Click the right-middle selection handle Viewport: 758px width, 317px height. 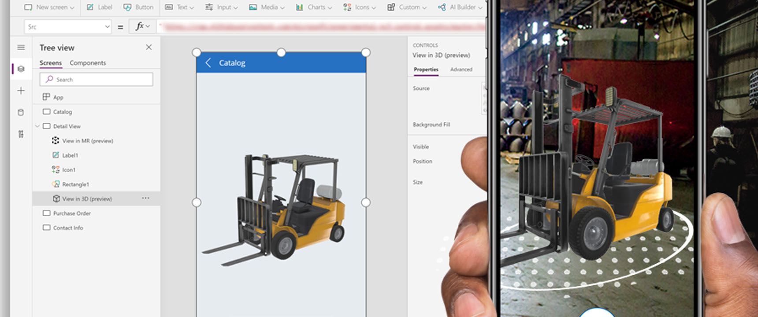(366, 203)
